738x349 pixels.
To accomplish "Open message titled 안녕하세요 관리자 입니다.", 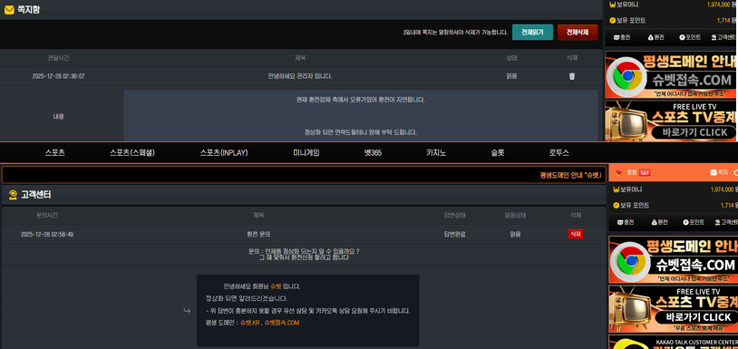I will (300, 76).
